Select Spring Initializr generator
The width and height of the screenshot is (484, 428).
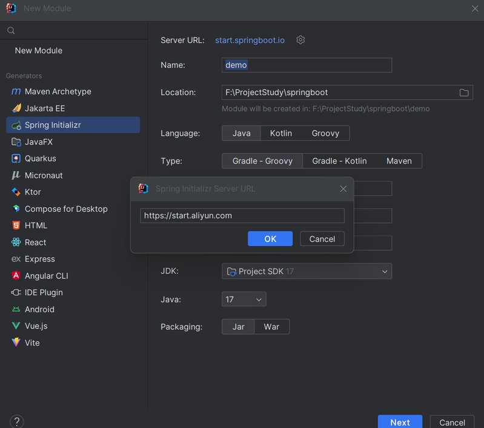[73, 125]
